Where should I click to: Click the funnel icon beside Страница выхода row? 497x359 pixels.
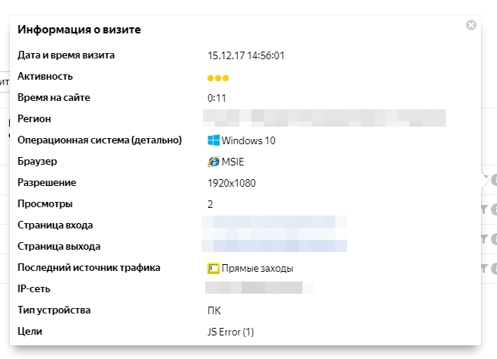(483, 267)
